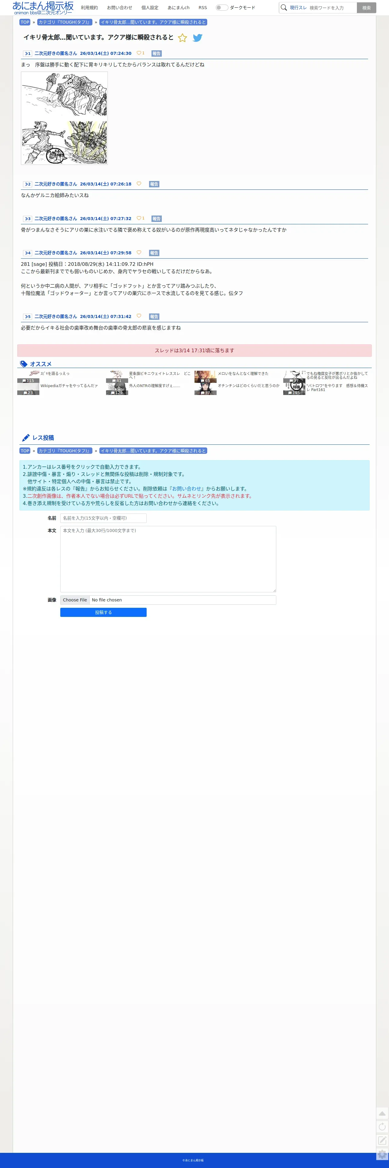
Task: Click the recommended thumbnail with 129 comments
Action: tap(117, 389)
